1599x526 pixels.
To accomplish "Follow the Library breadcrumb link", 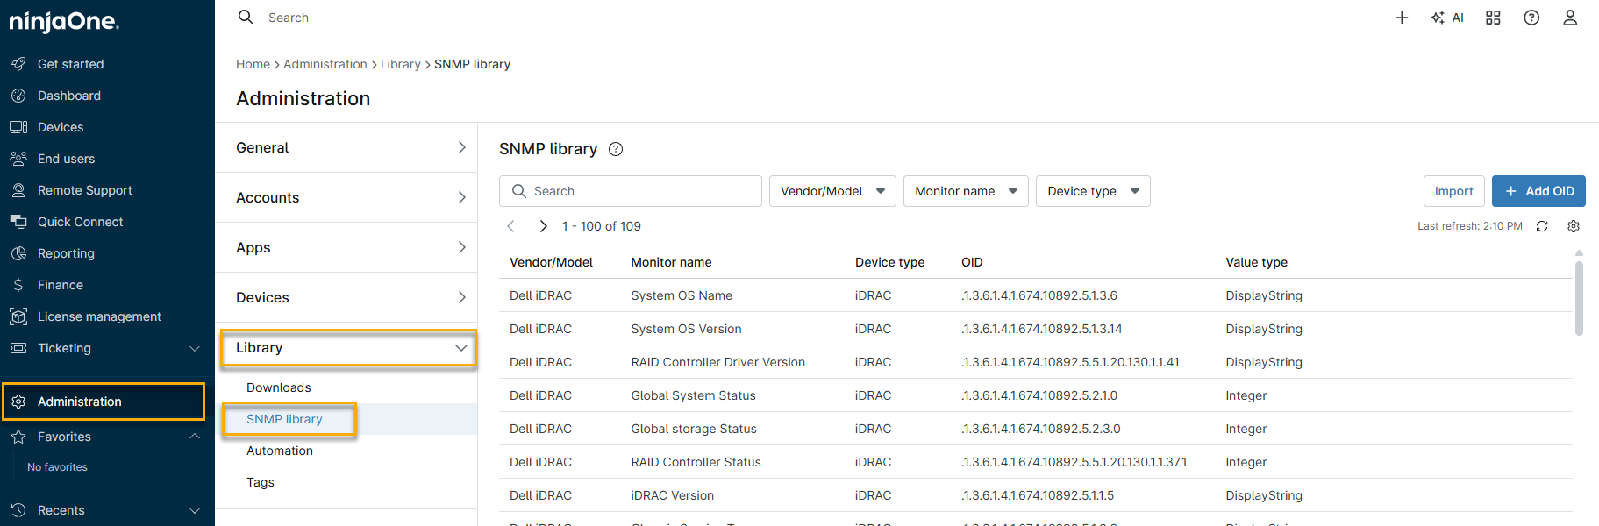I will (401, 64).
